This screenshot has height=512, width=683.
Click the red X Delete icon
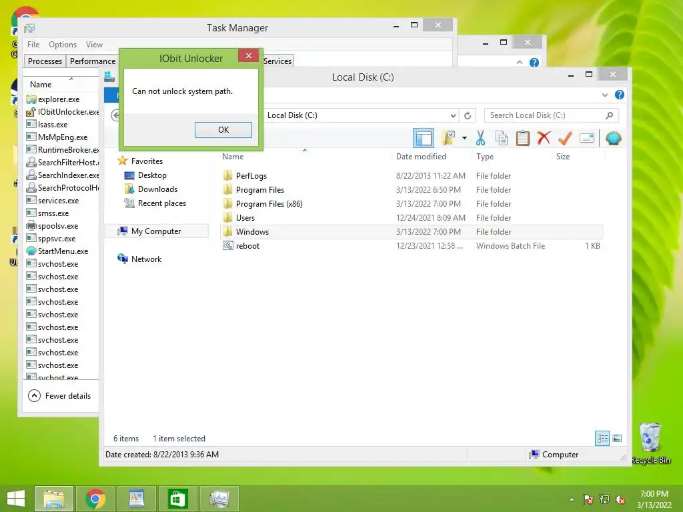(x=544, y=138)
